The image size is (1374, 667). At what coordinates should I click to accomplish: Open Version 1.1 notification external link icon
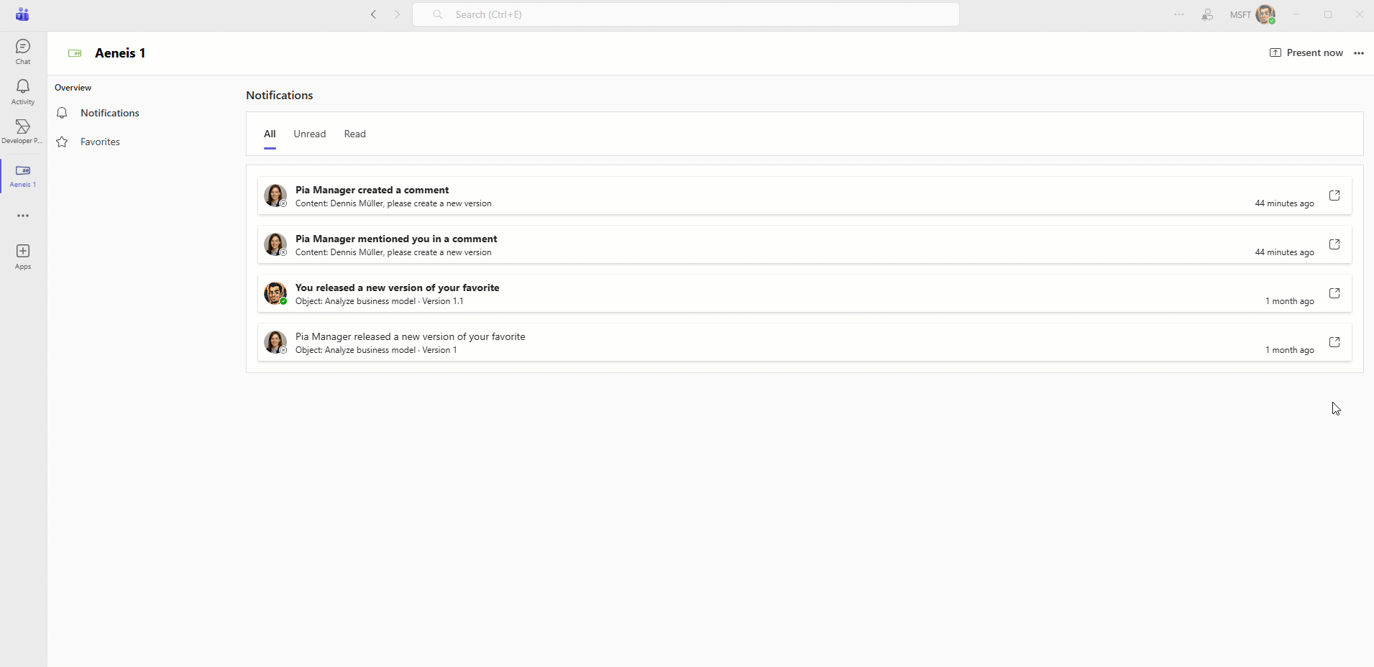point(1334,293)
